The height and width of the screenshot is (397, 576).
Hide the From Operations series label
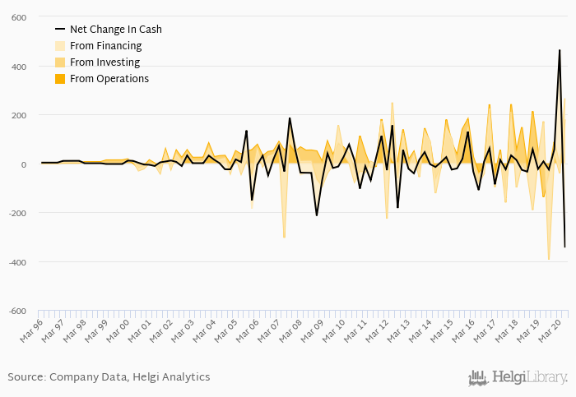coord(109,79)
